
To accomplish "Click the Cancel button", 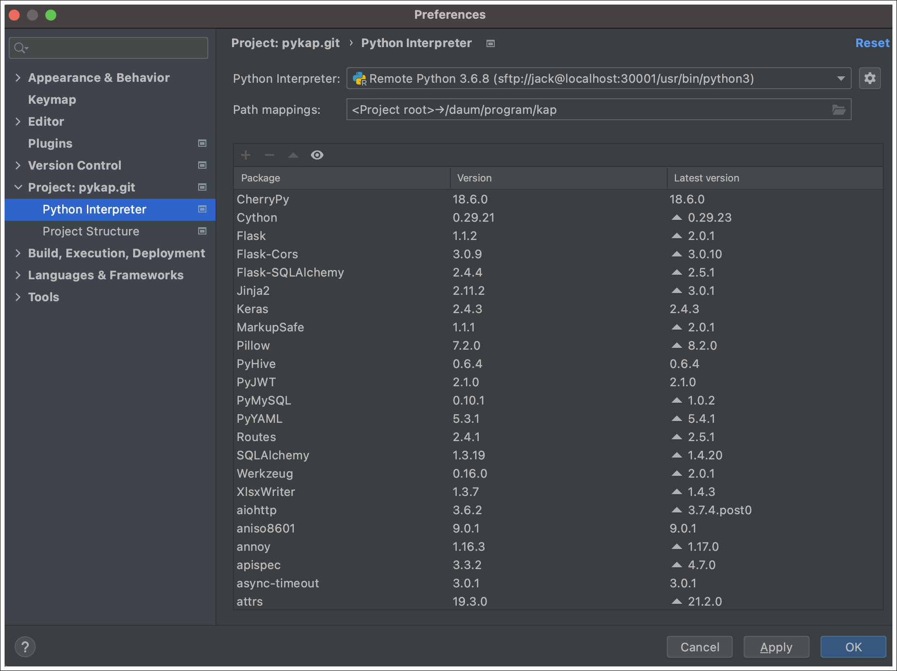I will [700, 647].
